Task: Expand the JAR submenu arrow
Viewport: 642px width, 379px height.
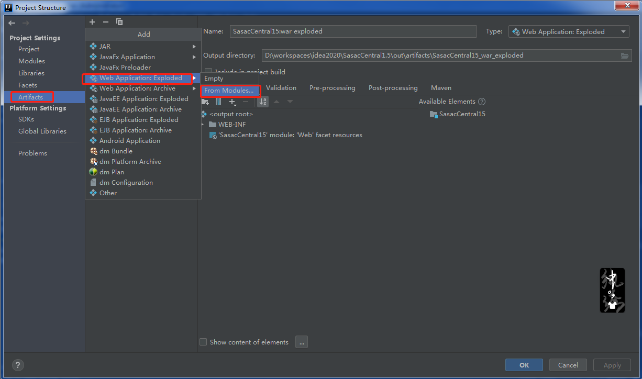Action: [194, 47]
